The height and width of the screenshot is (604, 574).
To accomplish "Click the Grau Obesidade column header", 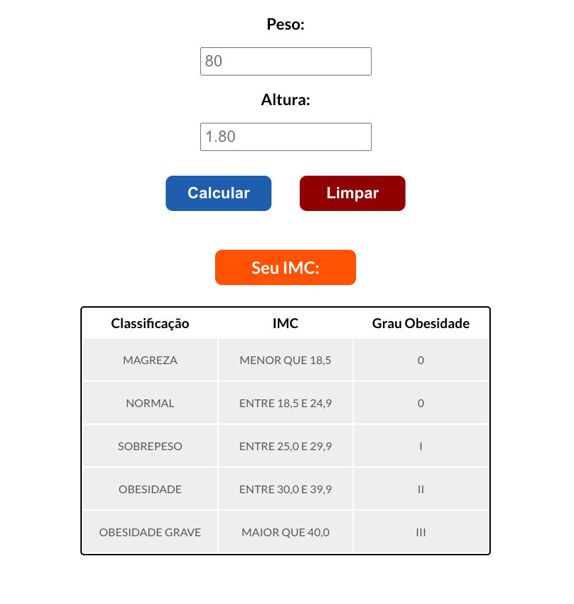I will 420,323.
